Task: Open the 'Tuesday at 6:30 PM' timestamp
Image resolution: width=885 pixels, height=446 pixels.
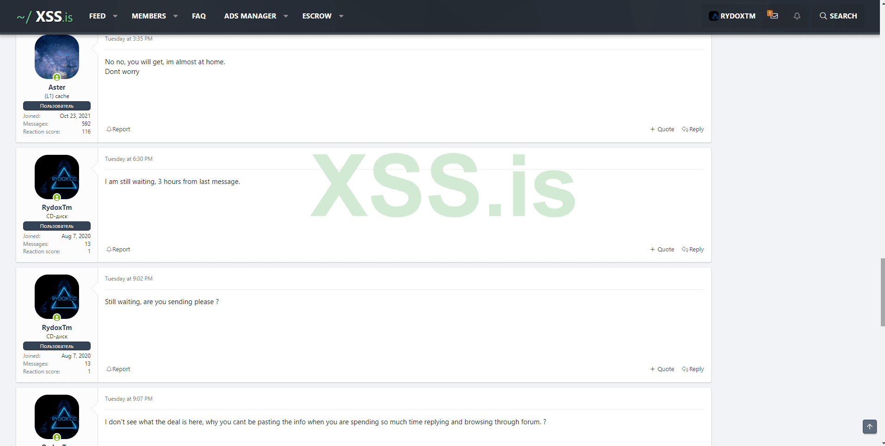Action: pos(129,159)
